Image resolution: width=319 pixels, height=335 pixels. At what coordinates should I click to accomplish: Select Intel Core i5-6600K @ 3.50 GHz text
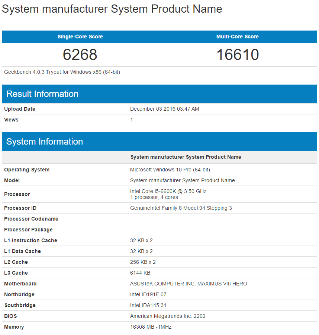(168, 191)
